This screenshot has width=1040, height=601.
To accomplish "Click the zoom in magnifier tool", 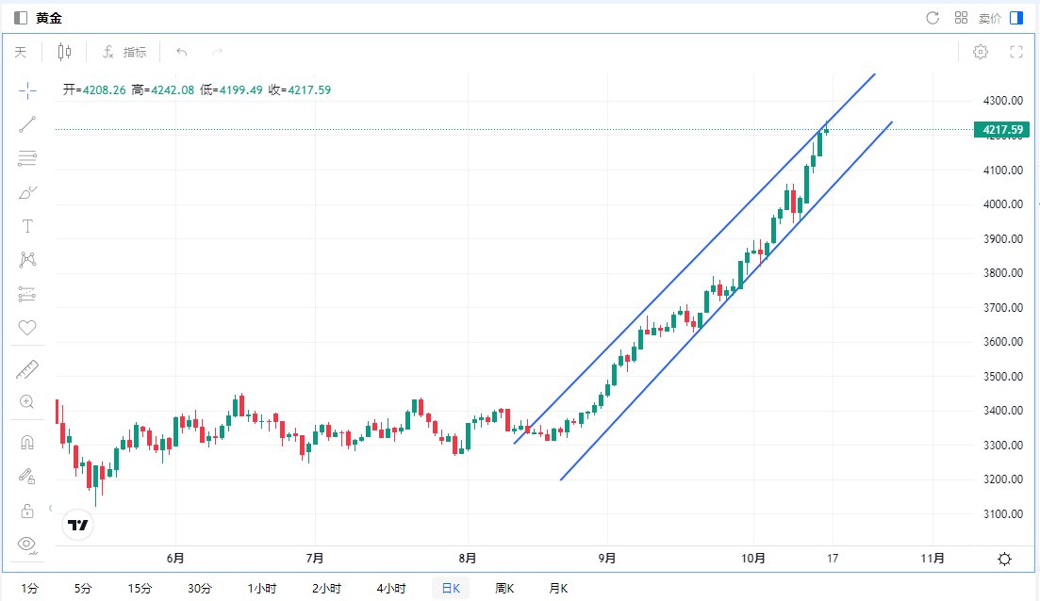I will pyautogui.click(x=27, y=402).
